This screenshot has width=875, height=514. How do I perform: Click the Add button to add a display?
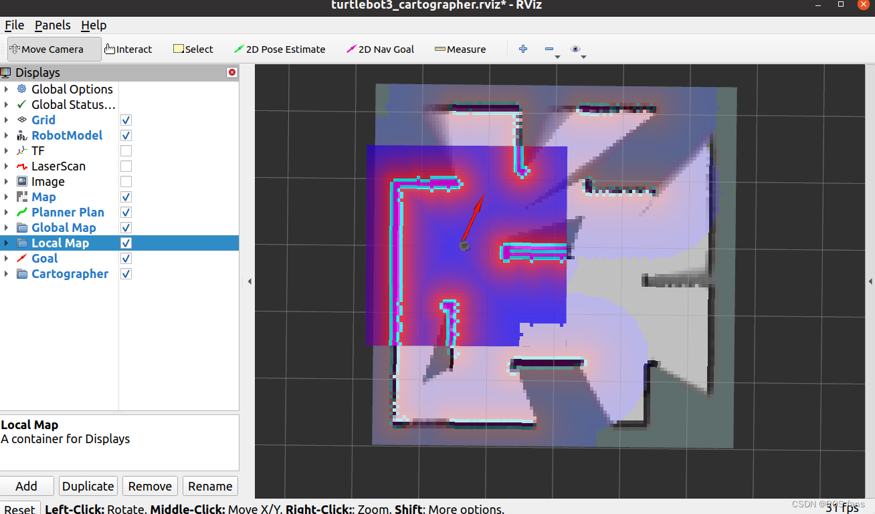(27, 486)
